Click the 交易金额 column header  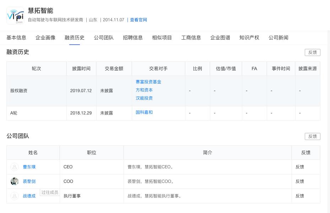[114, 69]
